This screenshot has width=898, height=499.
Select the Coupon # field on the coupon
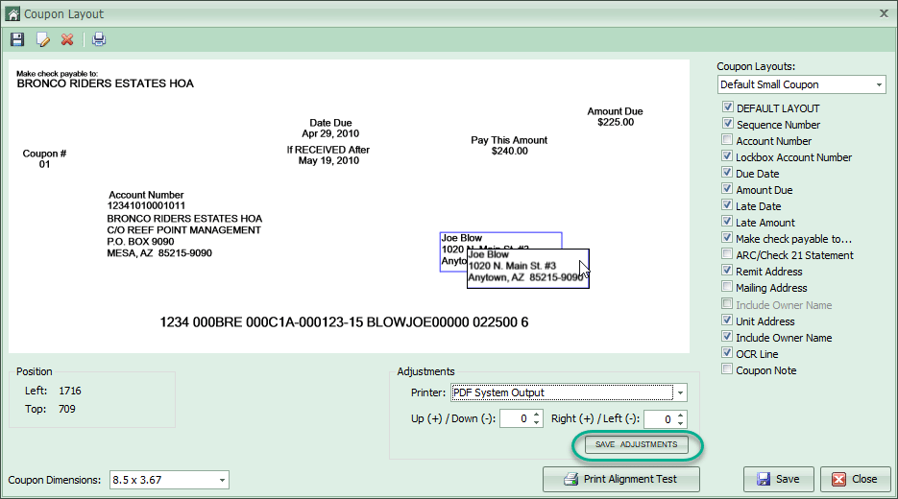pyautogui.click(x=45, y=159)
